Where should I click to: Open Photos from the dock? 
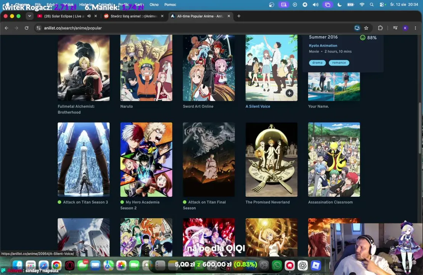(x=121, y=265)
